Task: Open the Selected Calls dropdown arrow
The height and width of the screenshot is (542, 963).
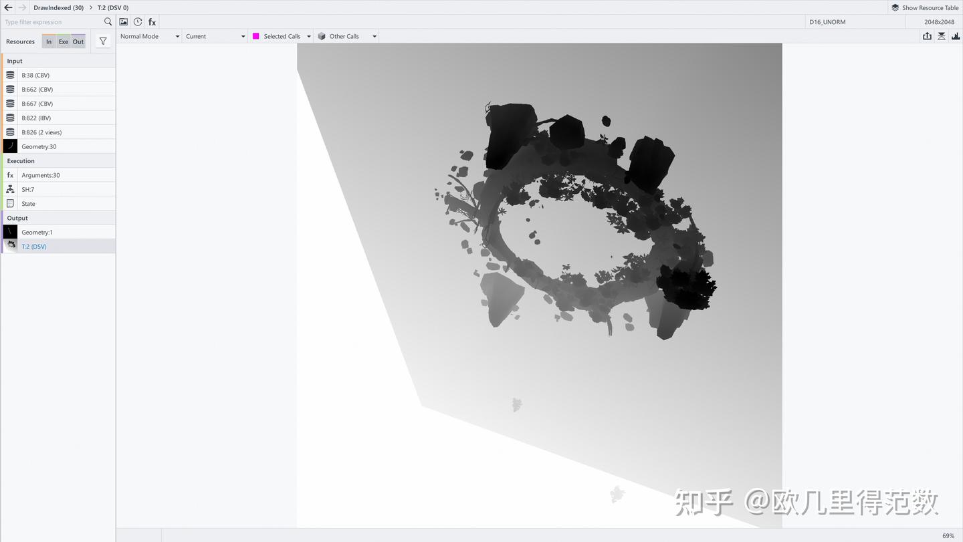Action: (308, 36)
